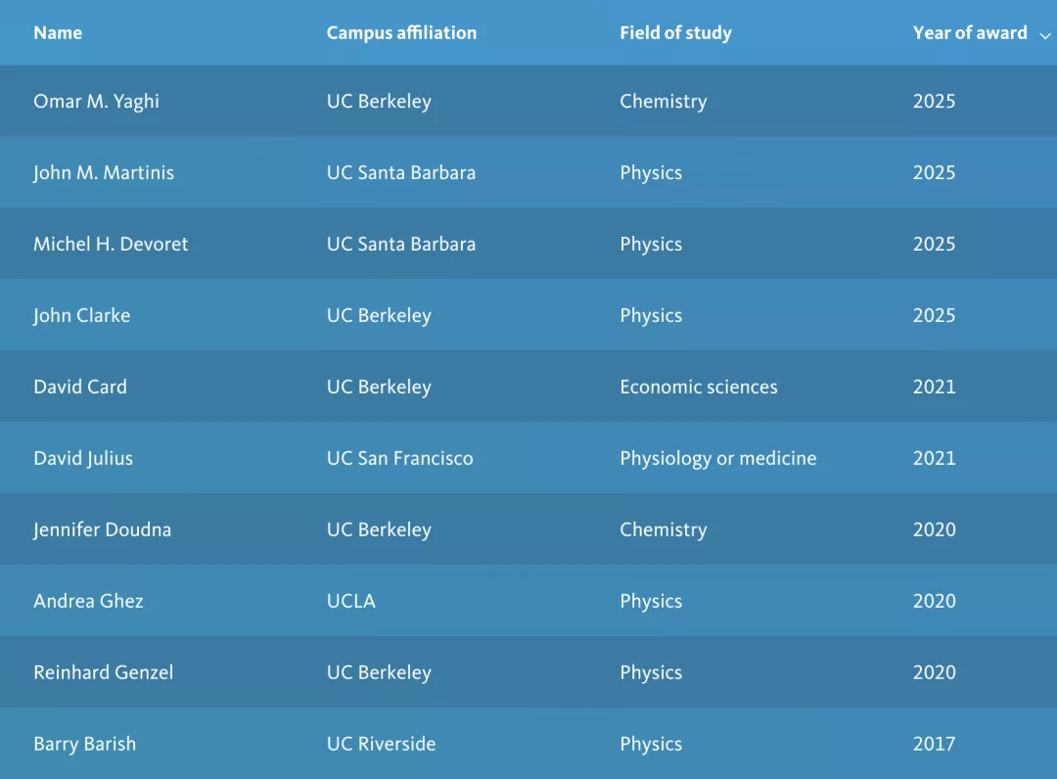Click the Year of award header
The width and height of the screenshot is (1057, 779).
pyautogui.click(x=969, y=32)
